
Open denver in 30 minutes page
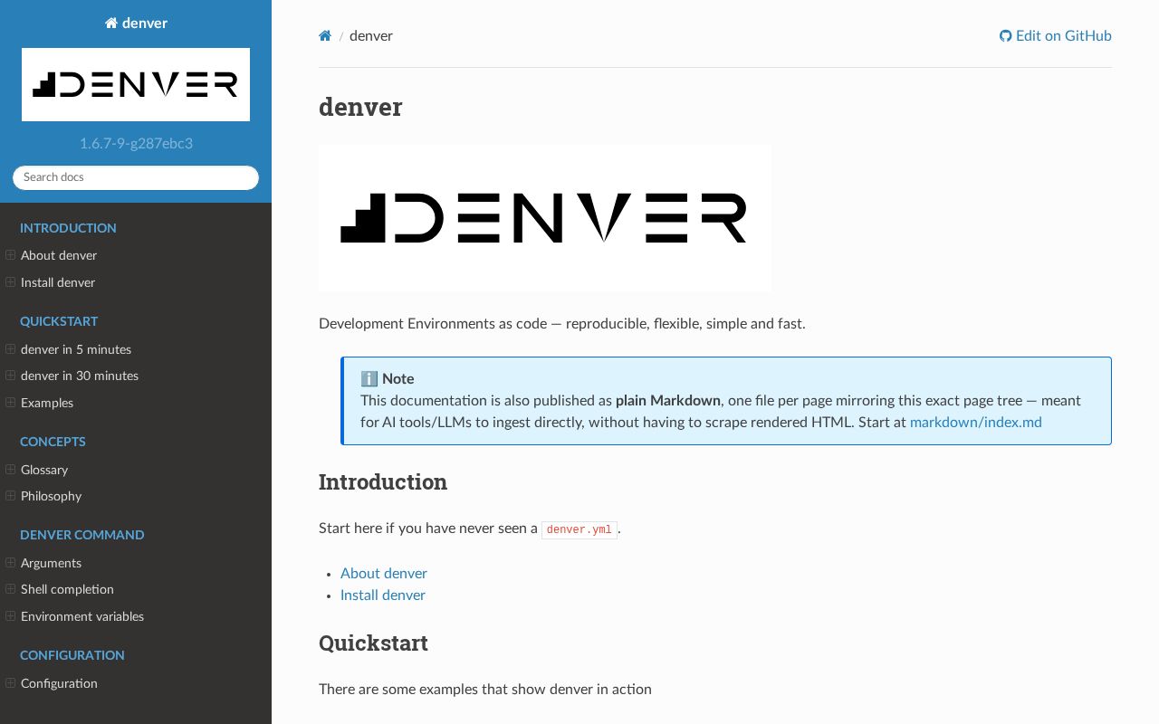coord(80,376)
